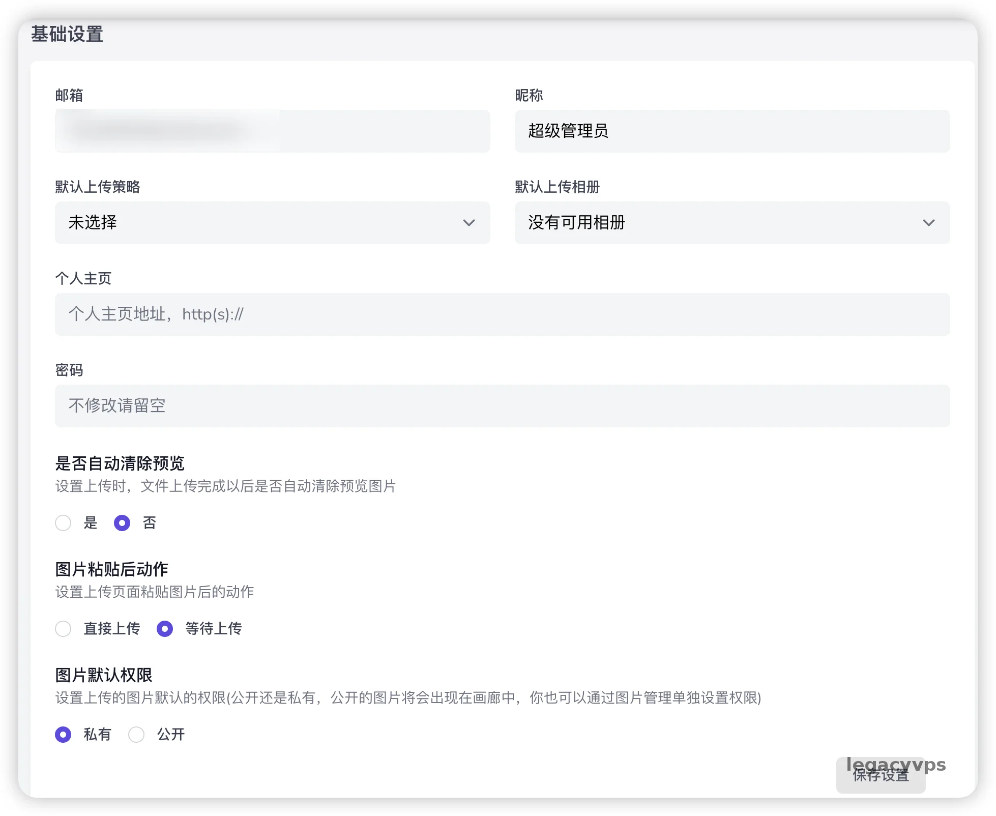Set default image permission to 私有
The height and width of the screenshot is (816, 996).
[63, 735]
